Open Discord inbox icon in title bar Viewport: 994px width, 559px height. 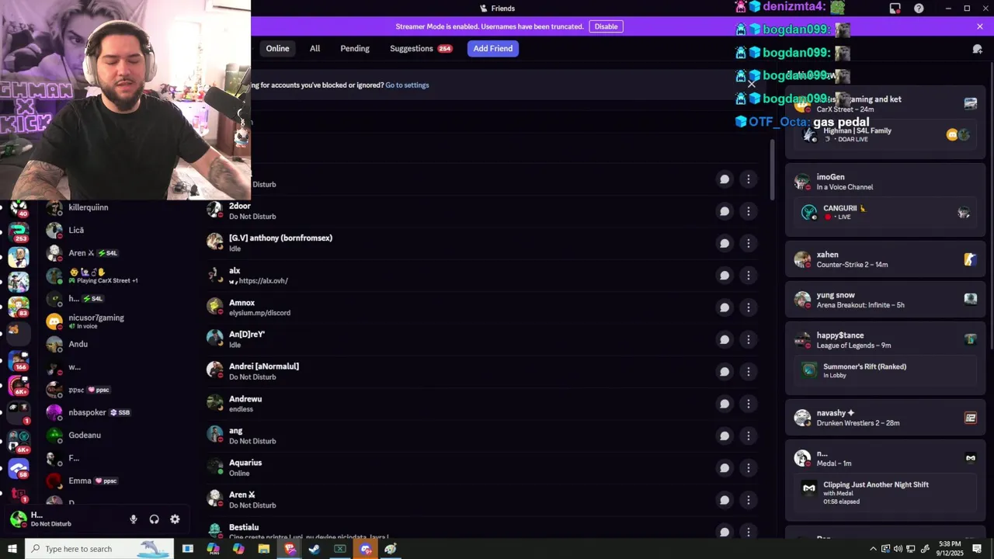[x=895, y=9]
